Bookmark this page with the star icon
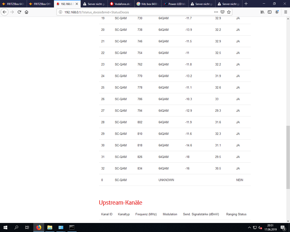 tap(229, 12)
